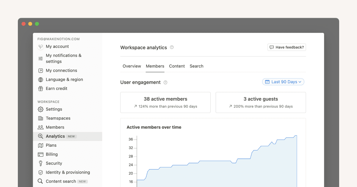Click the Plans icon in the sidebar
Image resolution: width=357 pixels, height=187 pixels.
pos(40,145)
